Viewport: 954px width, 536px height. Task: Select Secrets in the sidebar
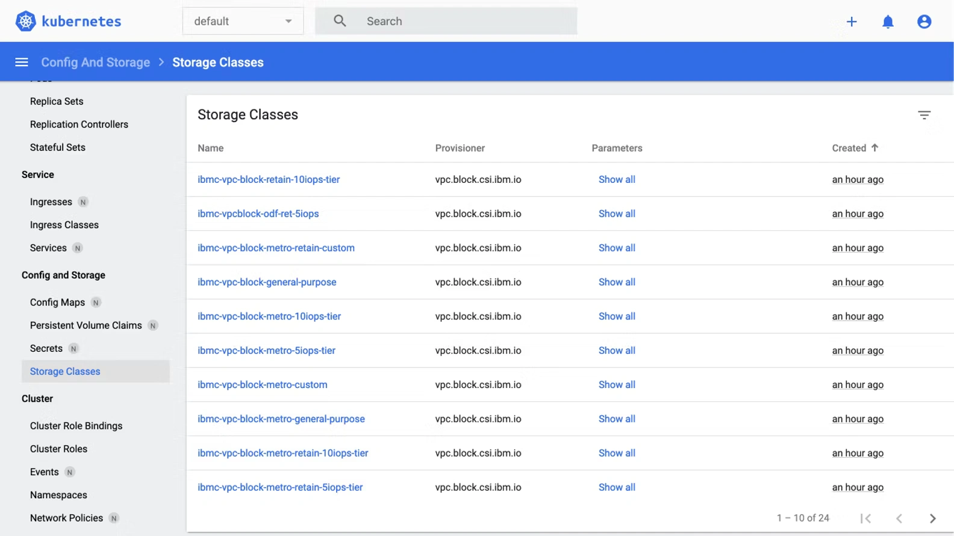(46, 348)
